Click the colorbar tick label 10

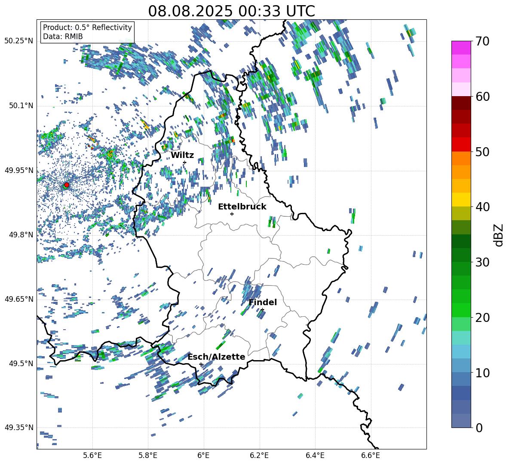point(482,373)
